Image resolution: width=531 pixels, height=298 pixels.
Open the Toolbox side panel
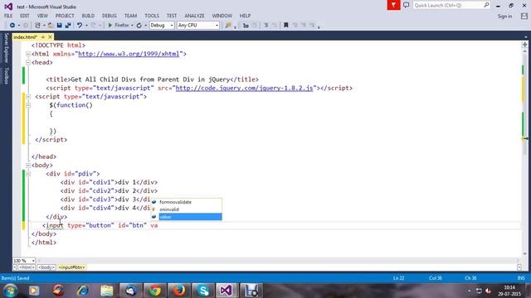6,75
